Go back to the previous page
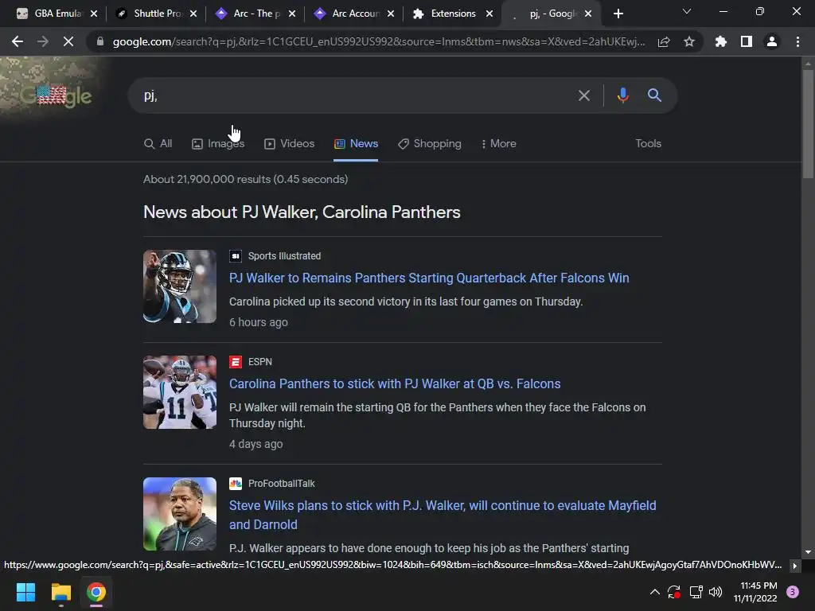 click(18, 41)
